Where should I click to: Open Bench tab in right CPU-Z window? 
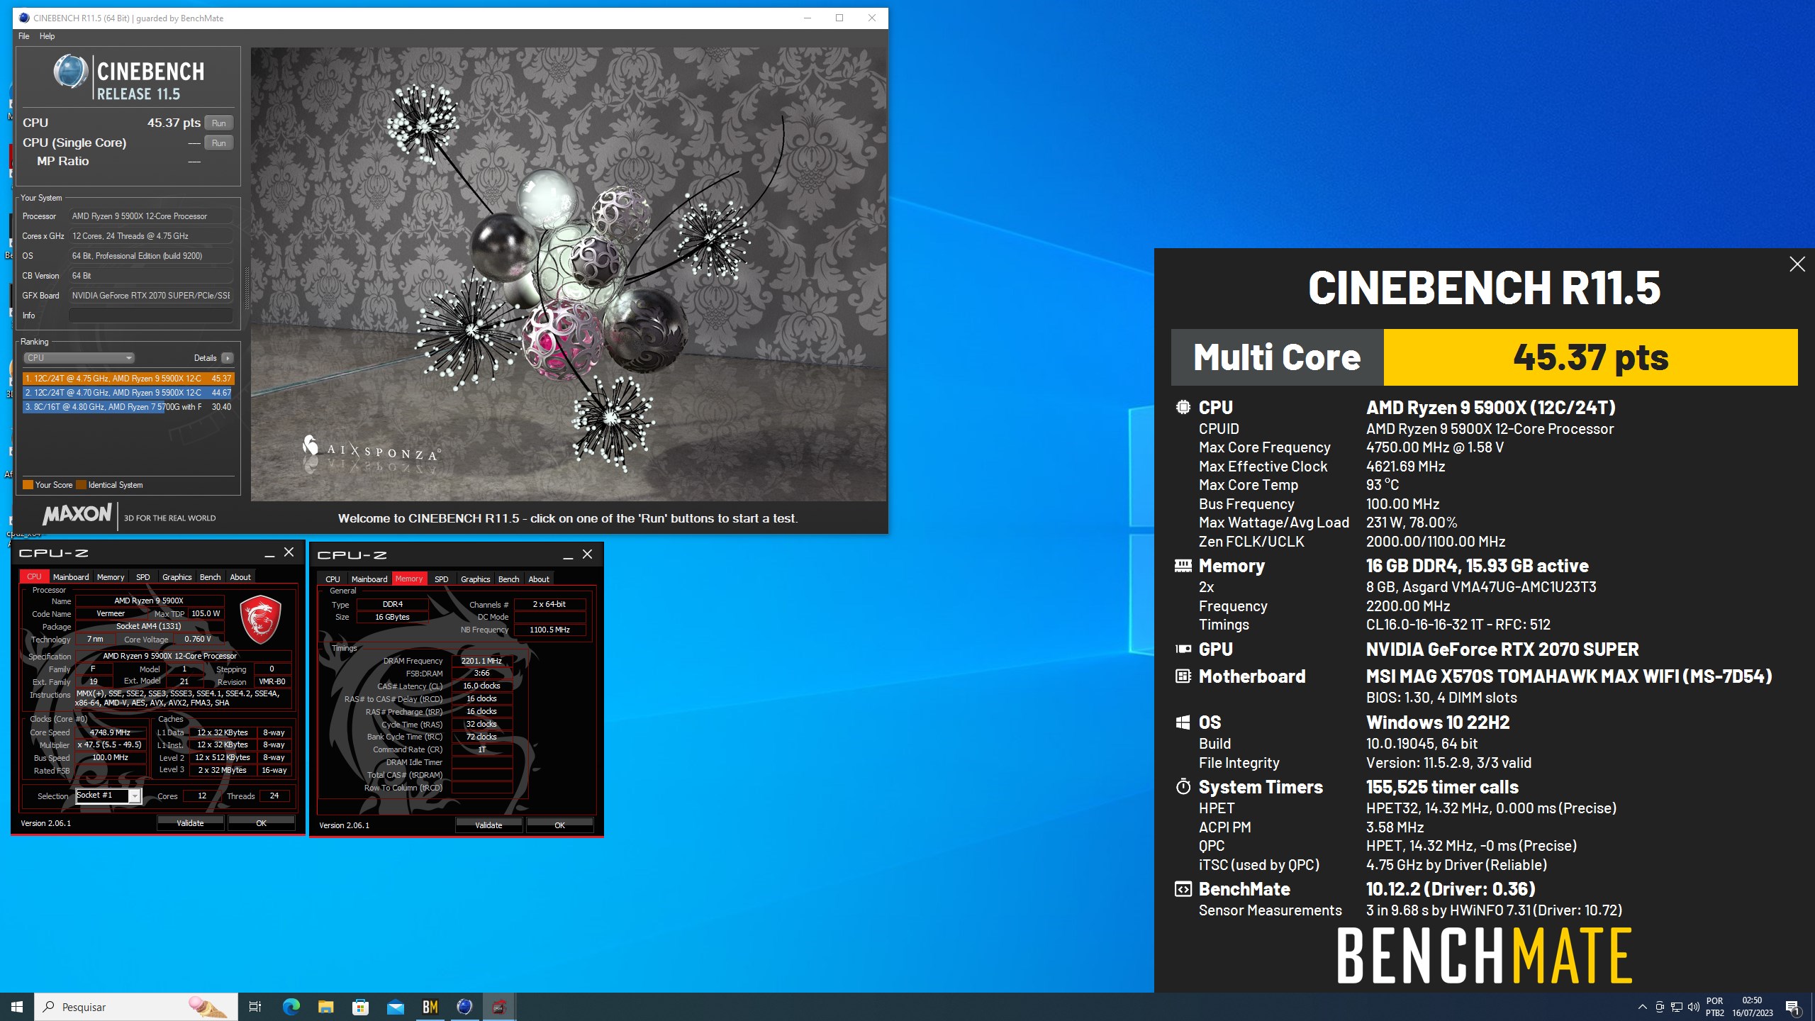pyautogui.click(x=508, y=579)
